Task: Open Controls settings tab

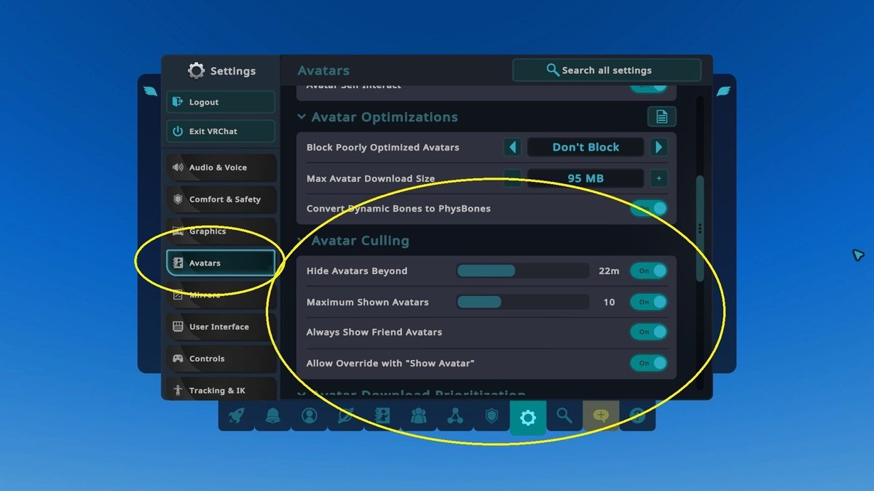Action: (x=221, y=359)
